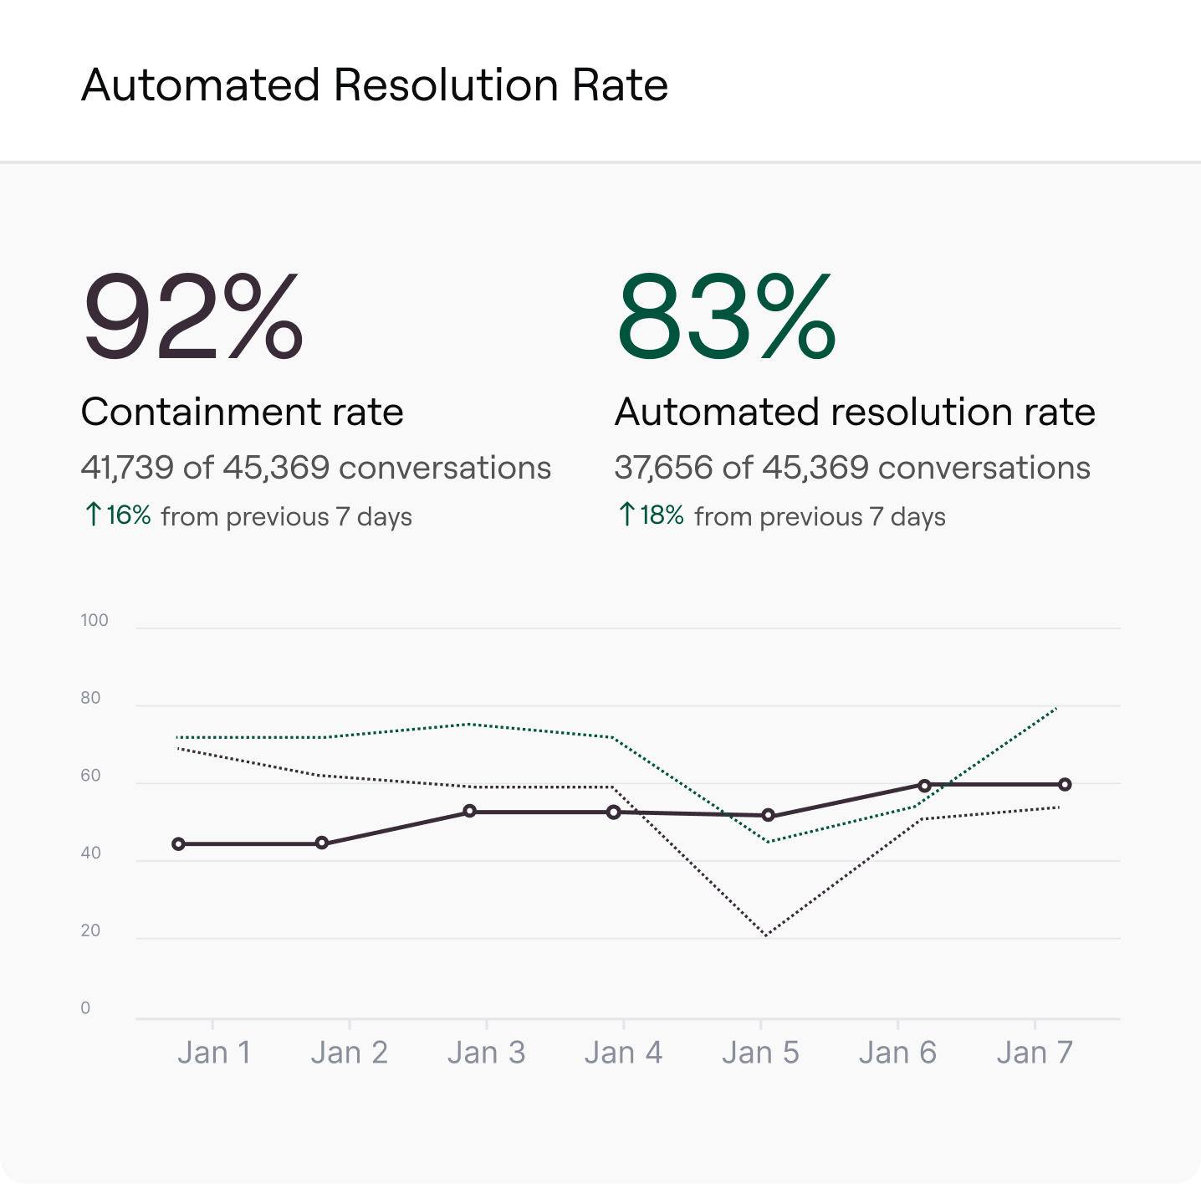Click the green up arrow beside 16%
This screenshot has width=1201, height=1184.
tap(94, 515)
